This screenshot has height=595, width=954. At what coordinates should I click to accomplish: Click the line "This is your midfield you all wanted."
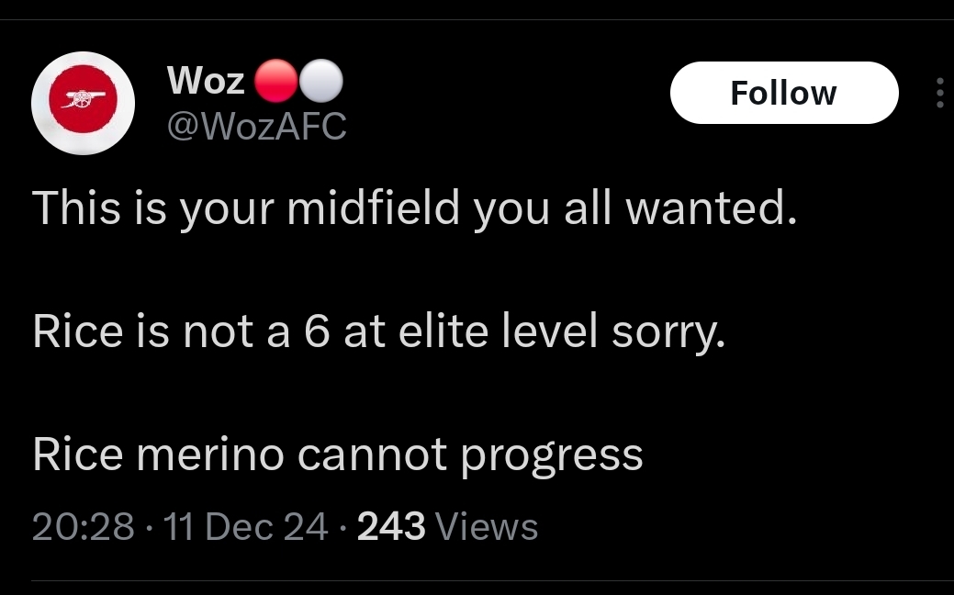point(414,209)
